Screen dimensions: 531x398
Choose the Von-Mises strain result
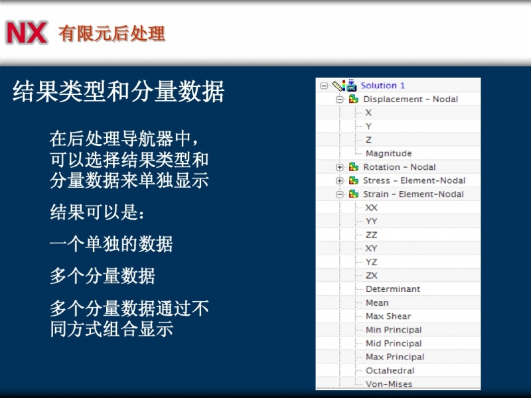click(388, 384)
